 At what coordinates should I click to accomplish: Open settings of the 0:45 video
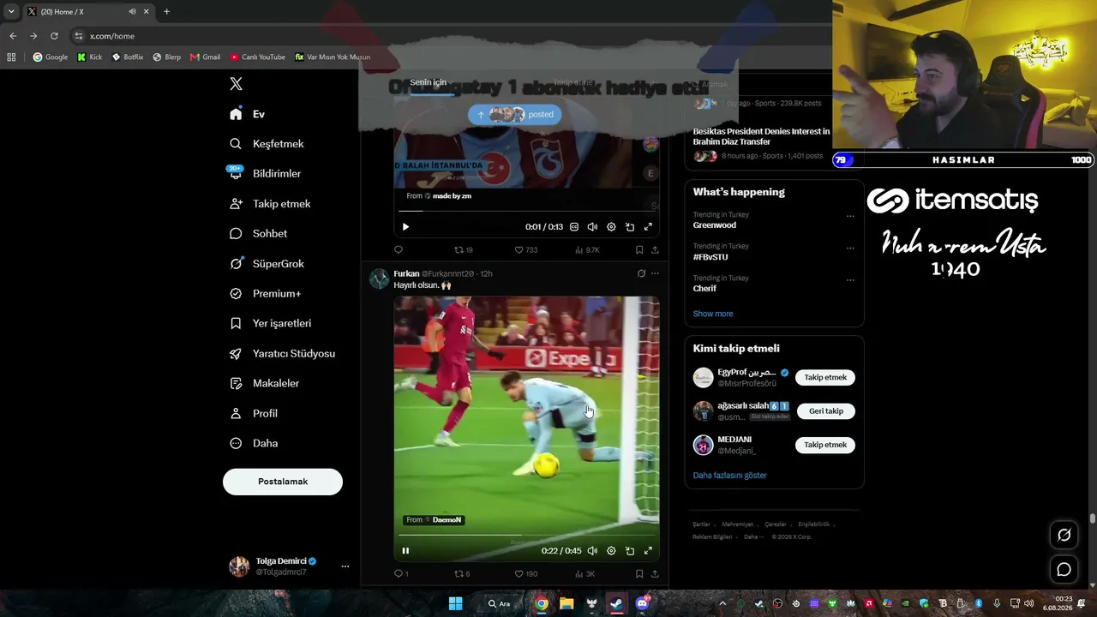[x=611, y=551]
